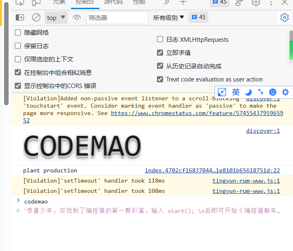Open tingyun-rum-www.js:1 link for 108ms violation
This screenshot has height=251, width=293.
pyautogui.click(x=246, y=191)
